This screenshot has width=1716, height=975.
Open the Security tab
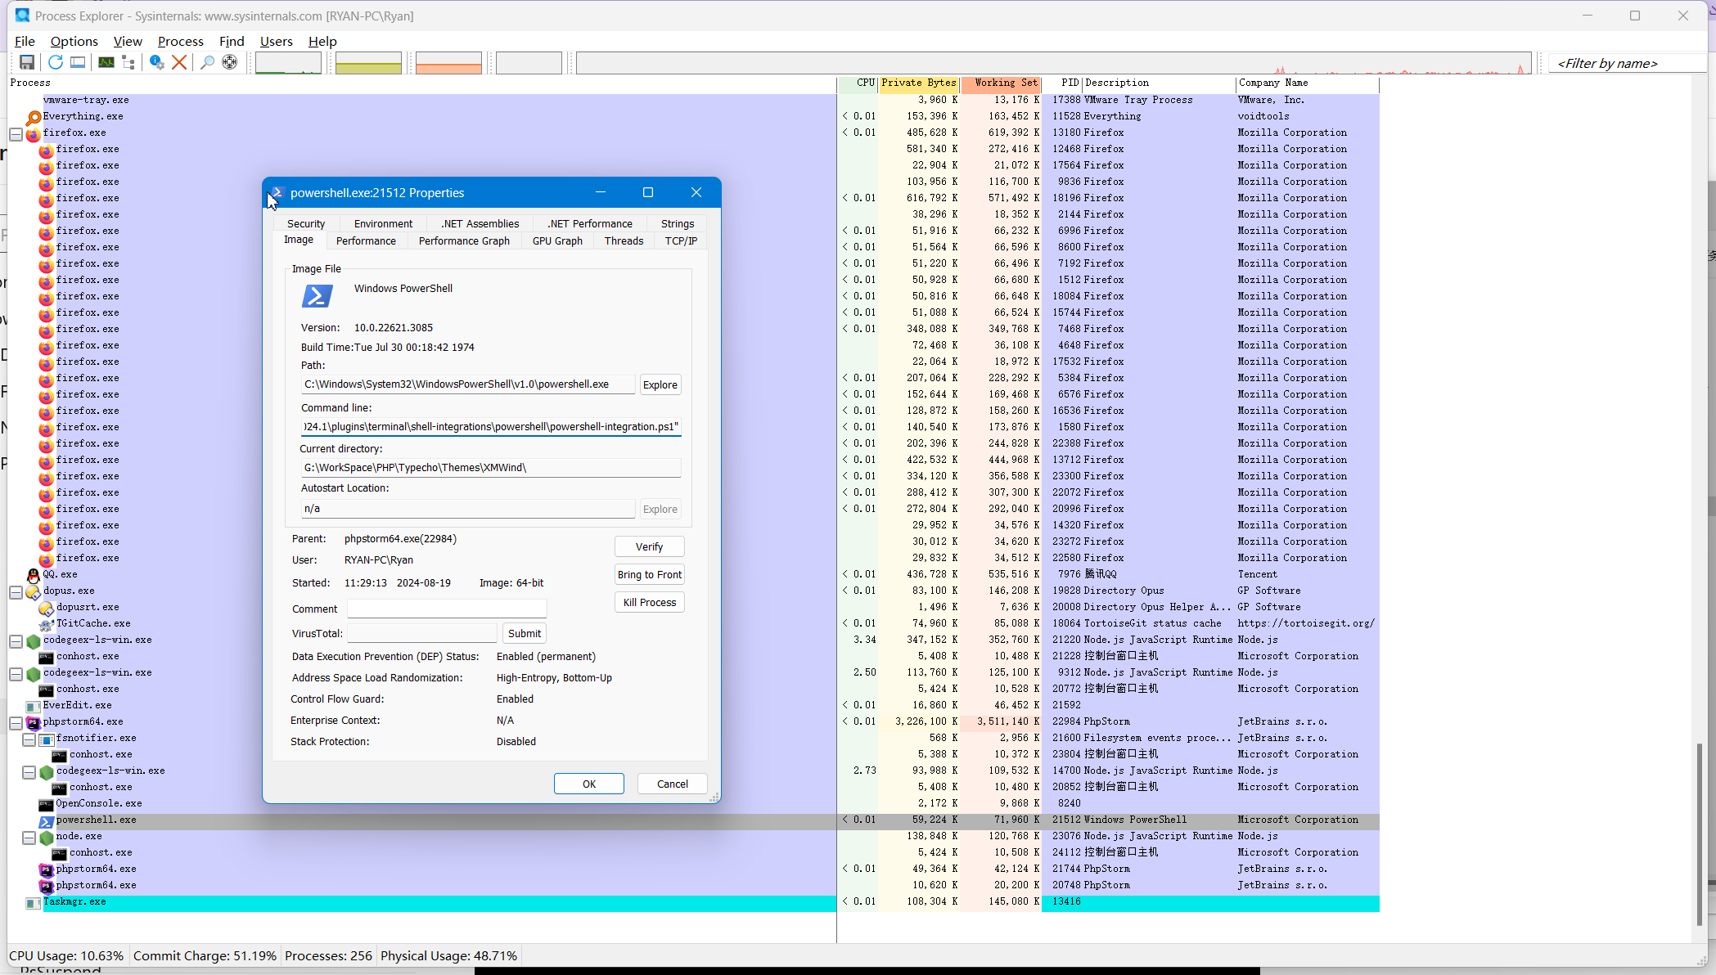[x=306, y=223]
